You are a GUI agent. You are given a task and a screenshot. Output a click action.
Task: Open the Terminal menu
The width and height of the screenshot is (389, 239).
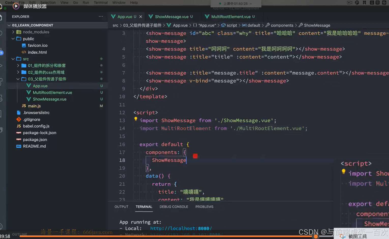(101, 3)
